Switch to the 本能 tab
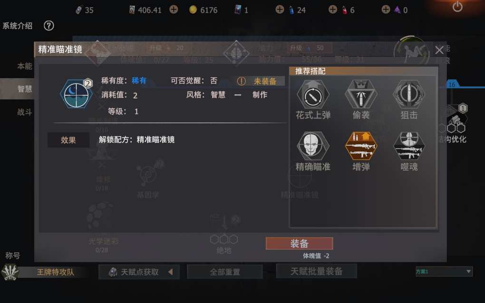Image resolution: width=485 pixels, height=303 pixels. coord(24,66)
